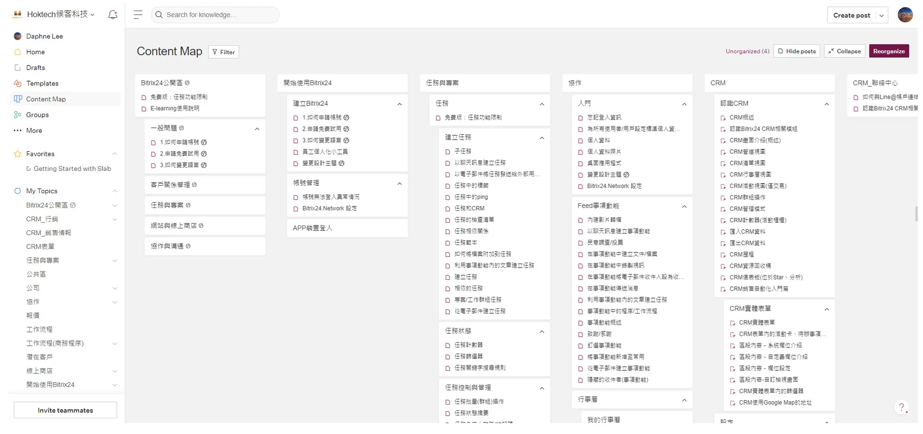Click the document icon beside CRM概述
This screenshot has height=434, width=923.
pyautogui.click(x=723, y=118)
